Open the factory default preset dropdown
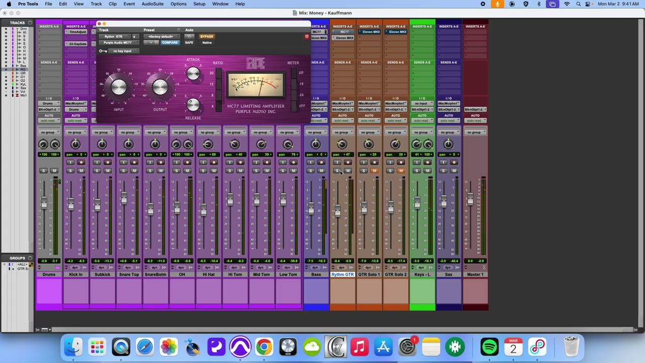 162,36
